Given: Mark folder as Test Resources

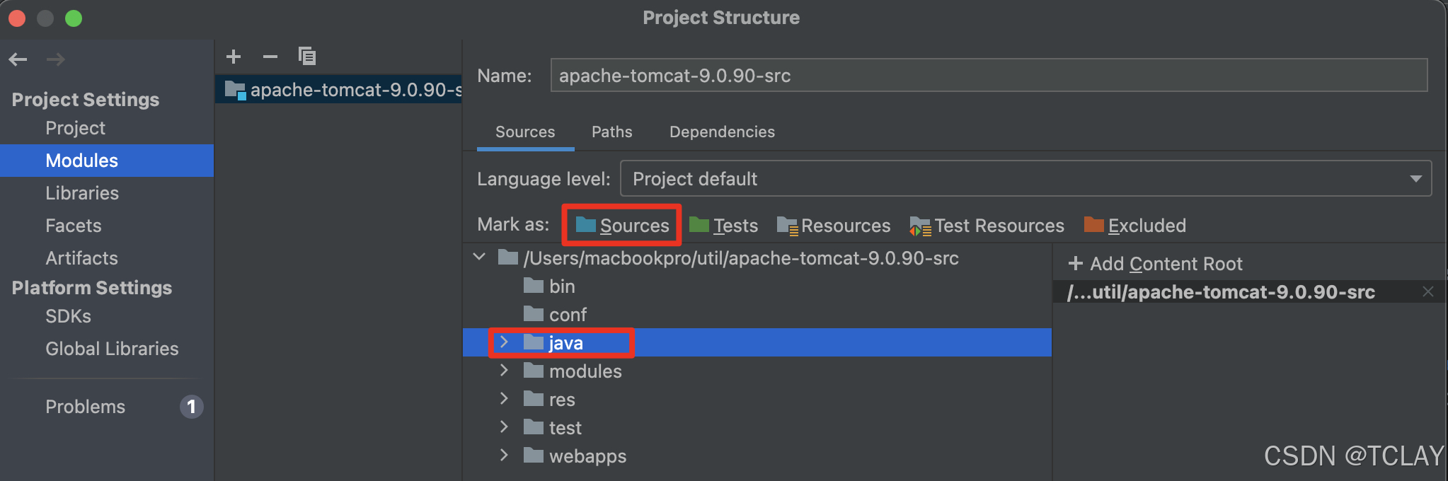Looking at the screenshot, I should pyautogui.click(x=987, y=226).
